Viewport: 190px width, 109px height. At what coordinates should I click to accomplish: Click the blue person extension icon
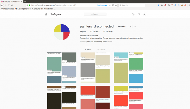[175, 5]
